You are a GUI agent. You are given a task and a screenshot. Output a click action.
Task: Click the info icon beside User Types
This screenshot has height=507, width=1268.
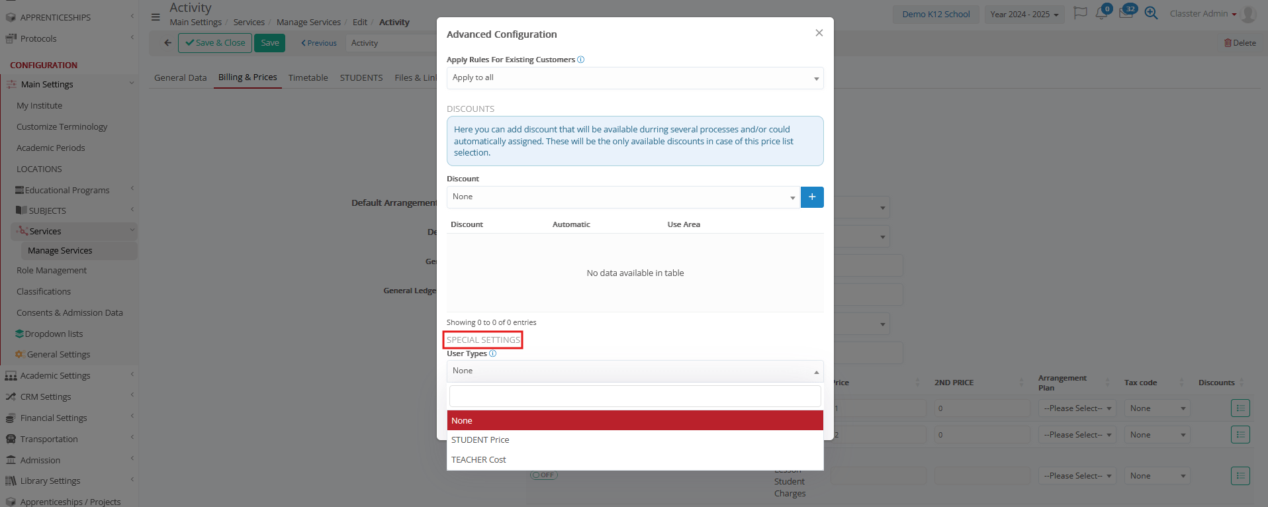(x=492, y=353)
